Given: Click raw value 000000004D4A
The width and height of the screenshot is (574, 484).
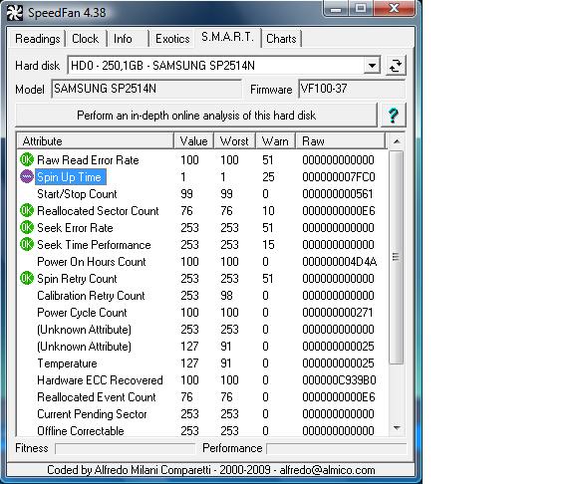Looking at the screenshot, I should tap(340, 262).
